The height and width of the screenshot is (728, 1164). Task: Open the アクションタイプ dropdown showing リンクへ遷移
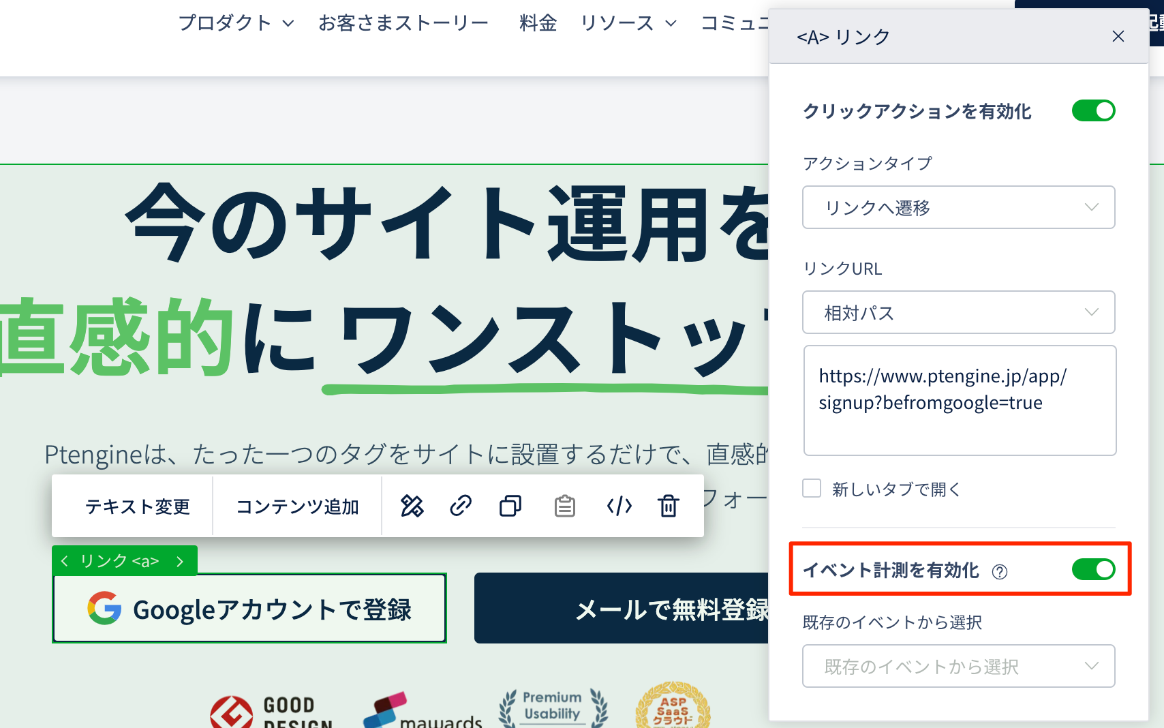(958, 207)
